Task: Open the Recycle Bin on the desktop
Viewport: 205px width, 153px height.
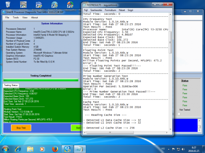Action: point(8,4)
